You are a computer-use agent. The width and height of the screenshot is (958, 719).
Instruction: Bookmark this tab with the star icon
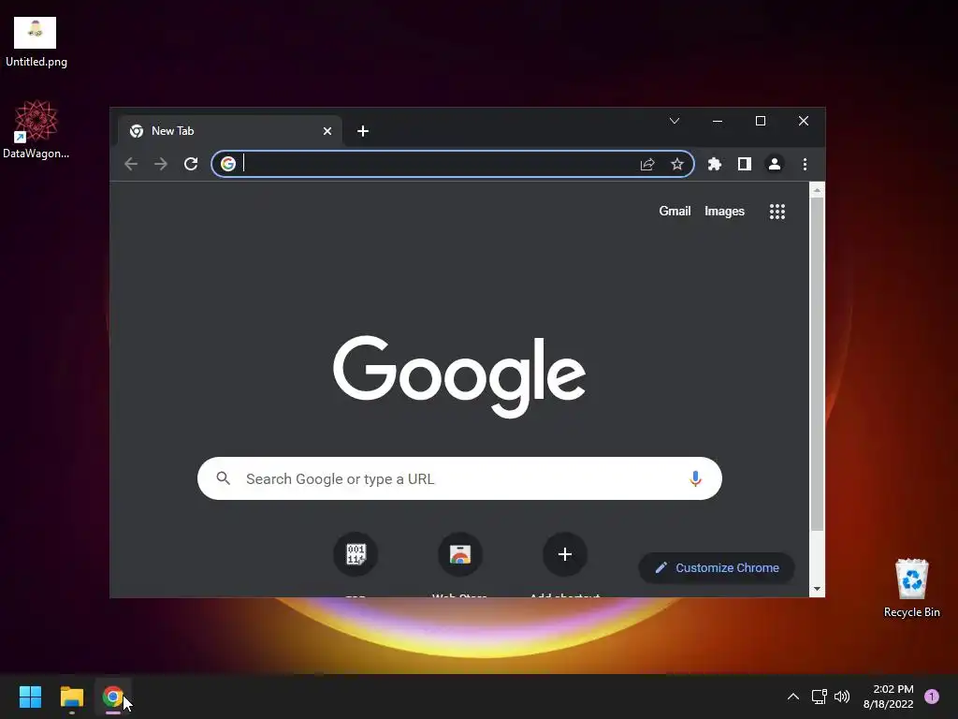[677, 164]
